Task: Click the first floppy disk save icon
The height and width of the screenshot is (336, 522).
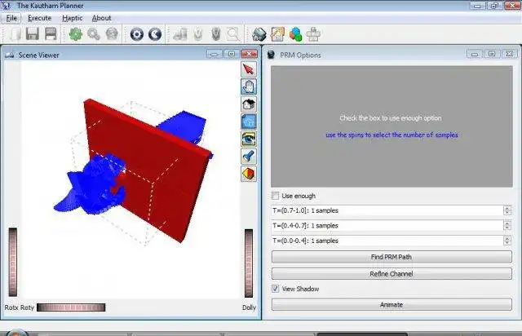Action: tap(33, 34)
